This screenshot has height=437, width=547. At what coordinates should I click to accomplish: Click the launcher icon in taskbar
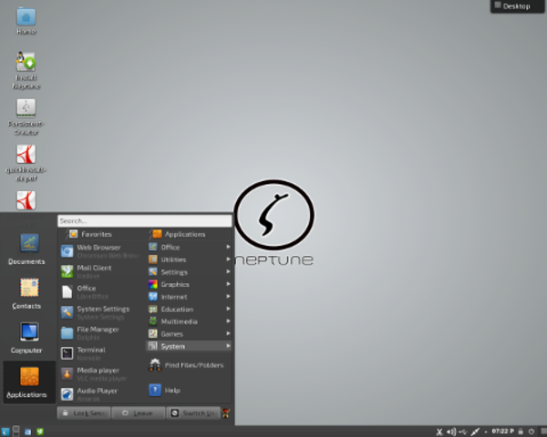click(x=5, y=432)
